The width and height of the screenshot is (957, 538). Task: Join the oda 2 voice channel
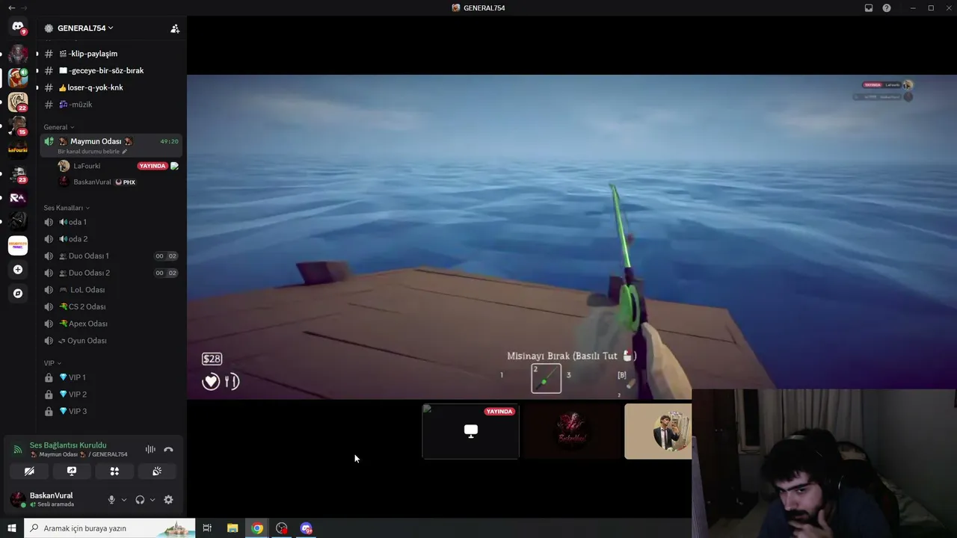pyautogui.click(x=111, y=239)
